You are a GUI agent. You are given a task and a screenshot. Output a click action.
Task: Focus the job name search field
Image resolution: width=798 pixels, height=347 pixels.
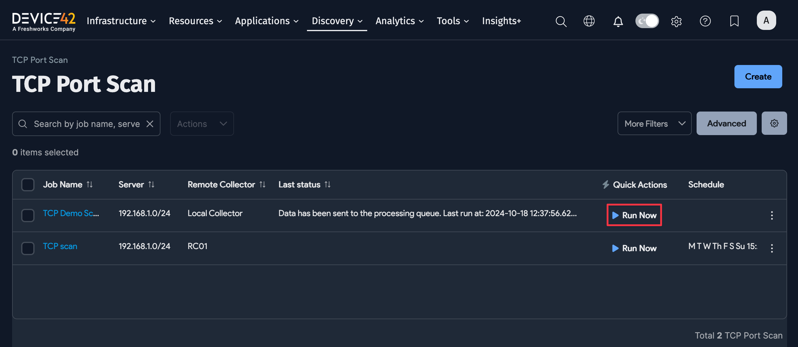click(x=86, y=124)
